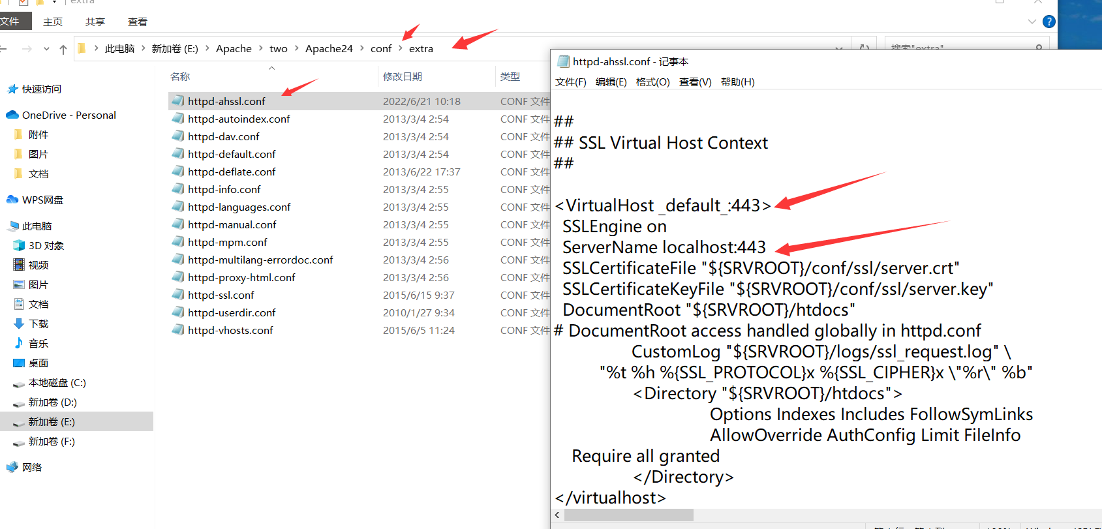Navigate to 新加卷 (E:) in the breadcrumb

175,48
